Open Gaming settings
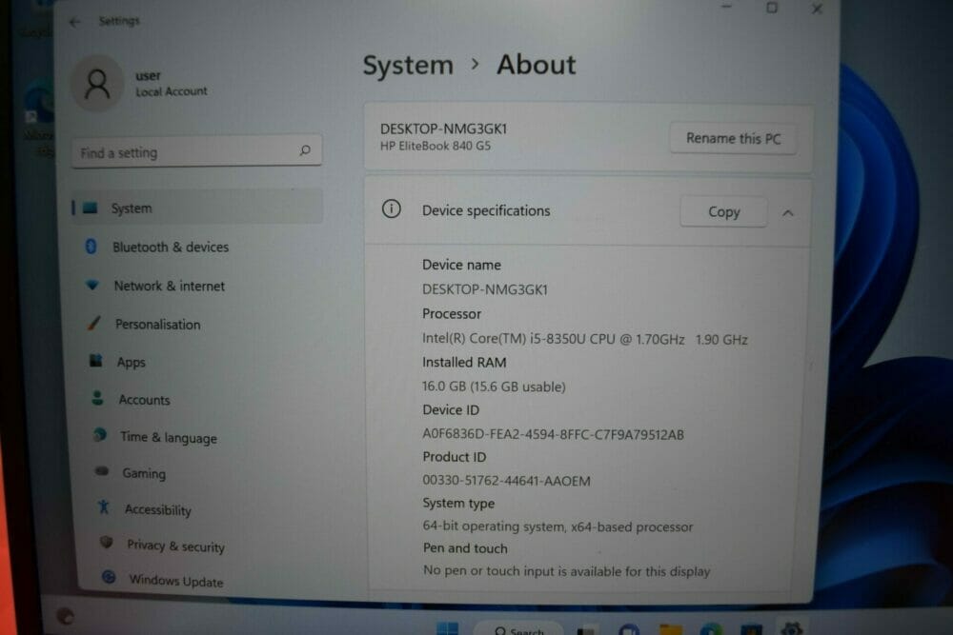Image resolution: width=953 pixels, height=635 pixels. (144, 473)
